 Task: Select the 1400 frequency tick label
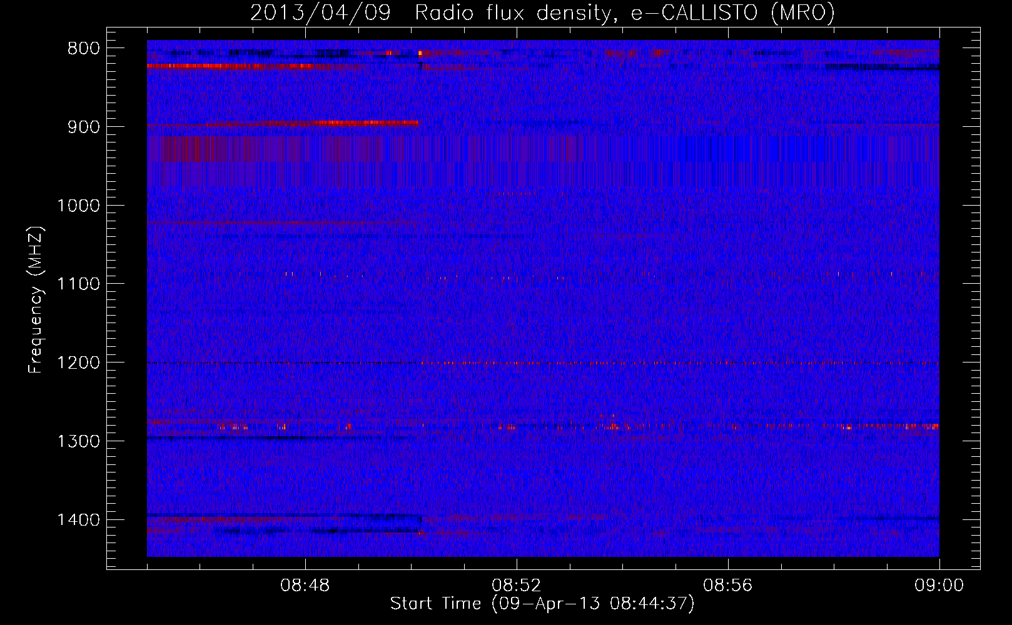coord(79,520)
